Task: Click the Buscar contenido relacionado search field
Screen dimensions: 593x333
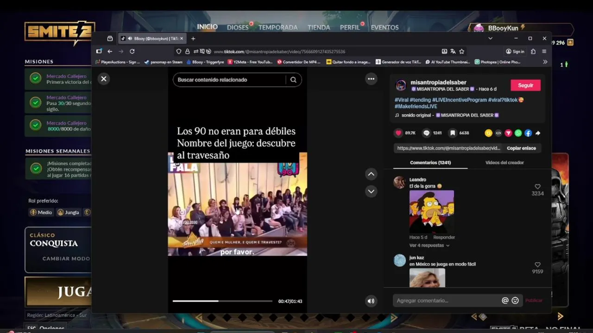Action: [230, 80]
